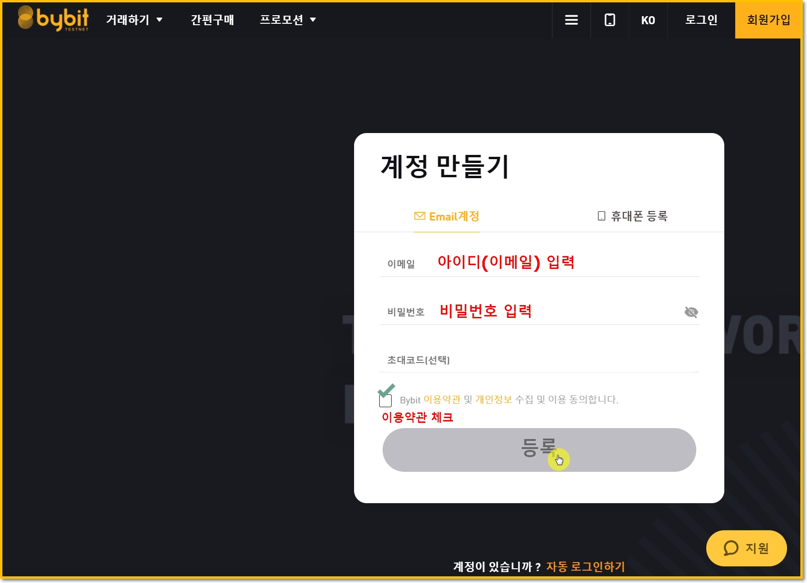Viewport: 807px width, 583px height.
Task: Open the 자동 로그인하기 link
Action: [x=585, y=566]
